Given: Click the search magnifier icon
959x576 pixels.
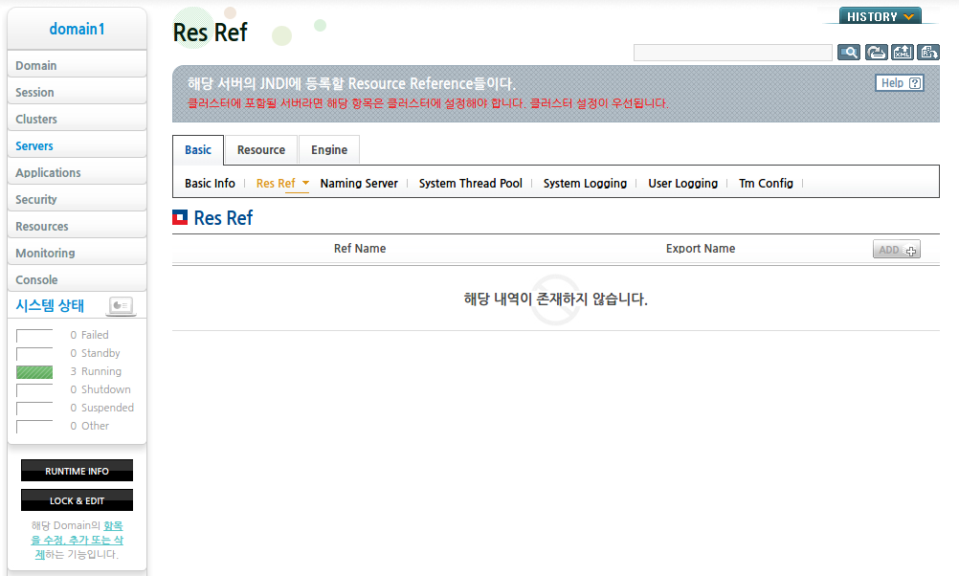Looking at the screenshot, I should pyautogui.click(x=848, y=53).
